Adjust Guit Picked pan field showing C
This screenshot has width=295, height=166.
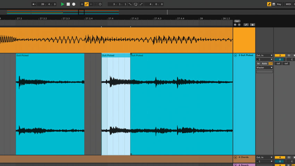291,59
